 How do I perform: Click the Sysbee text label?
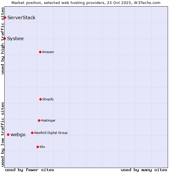click(15, 39)
